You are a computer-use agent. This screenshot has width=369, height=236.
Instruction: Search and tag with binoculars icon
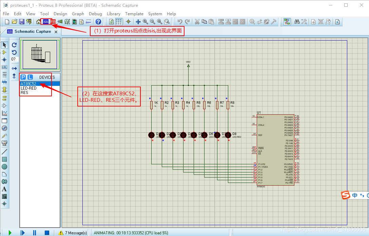[297, 22]
